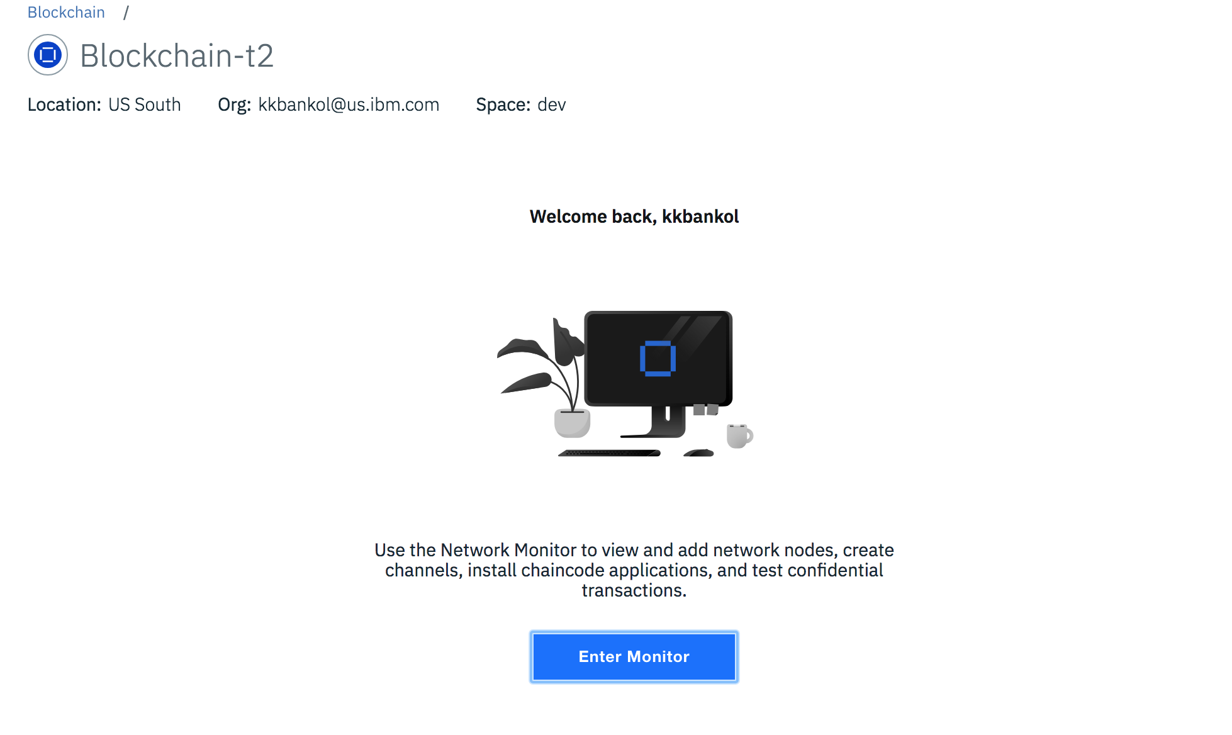Click the keyboard illustration under the monitor
The height and width of the screenshot is (735, 1232).
pos(609,452)
